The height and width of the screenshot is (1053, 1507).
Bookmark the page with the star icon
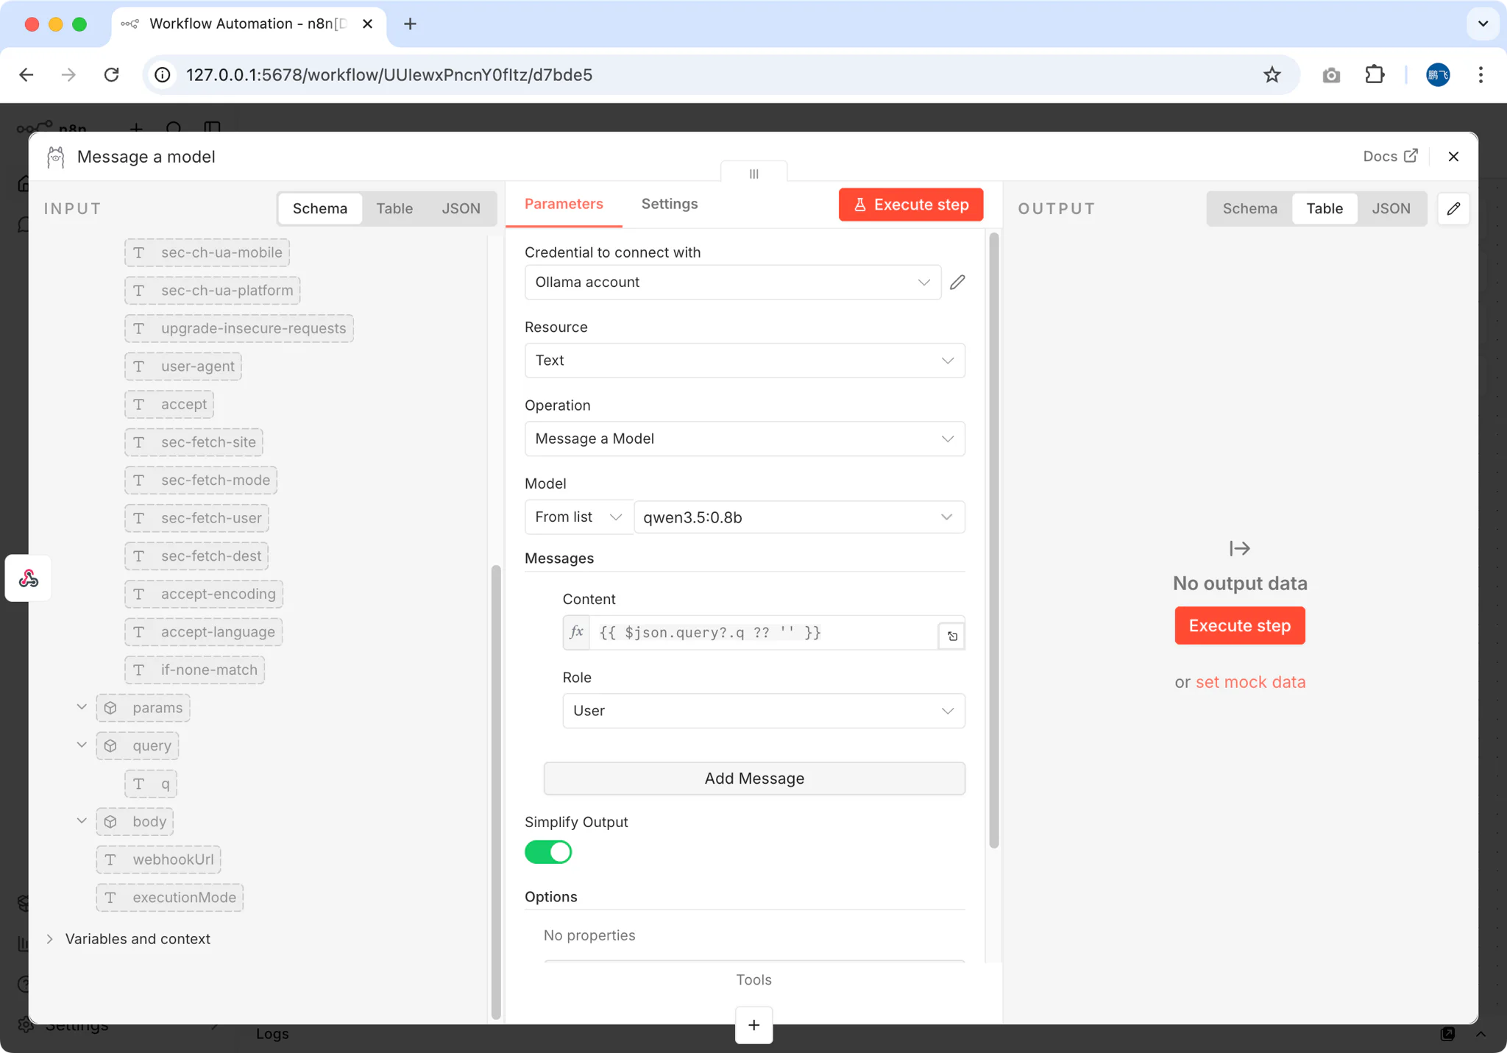(1272, 75)
